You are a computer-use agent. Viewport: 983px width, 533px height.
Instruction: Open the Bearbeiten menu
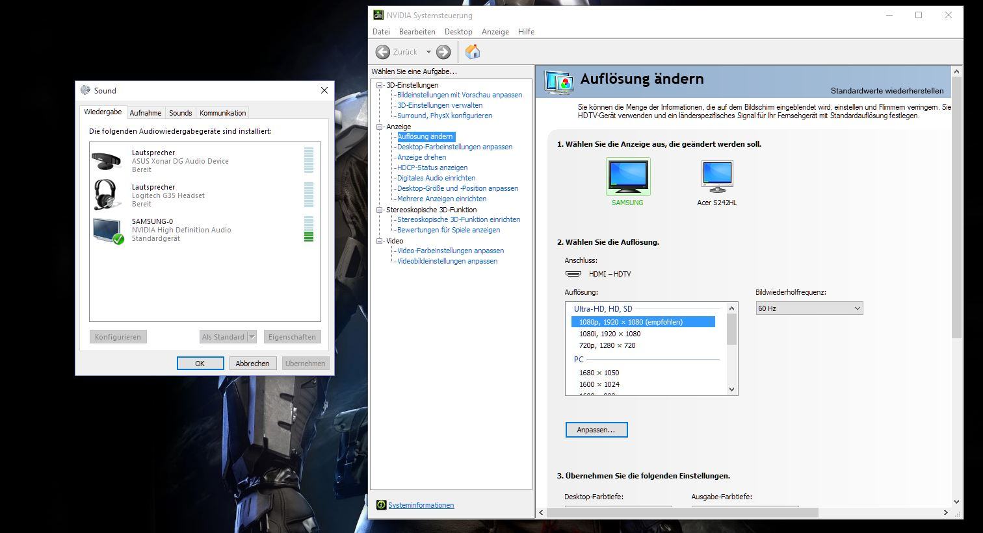point(417,32)
